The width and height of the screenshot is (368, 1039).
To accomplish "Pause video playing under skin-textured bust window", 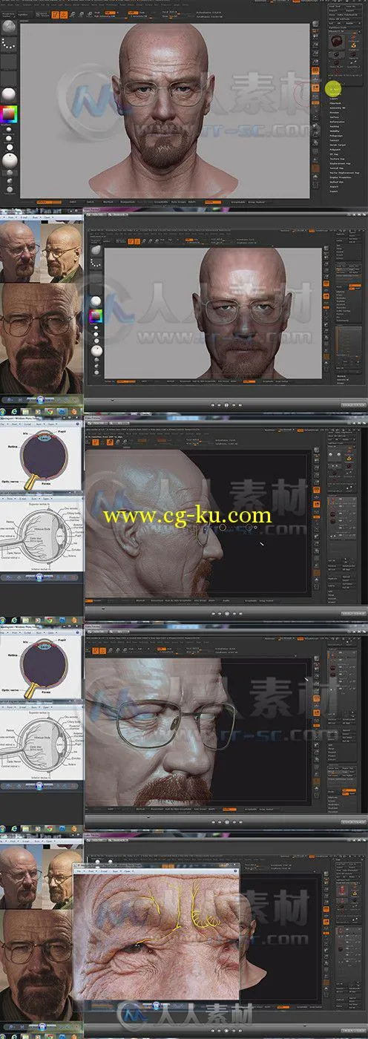I will coord(226,405).
